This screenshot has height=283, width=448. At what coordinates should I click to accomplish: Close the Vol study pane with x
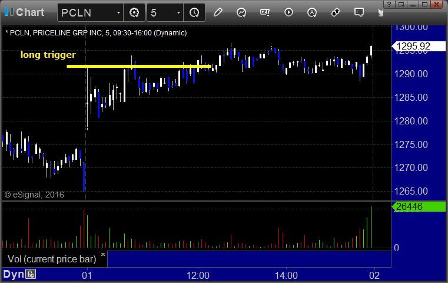coord(103,254)
